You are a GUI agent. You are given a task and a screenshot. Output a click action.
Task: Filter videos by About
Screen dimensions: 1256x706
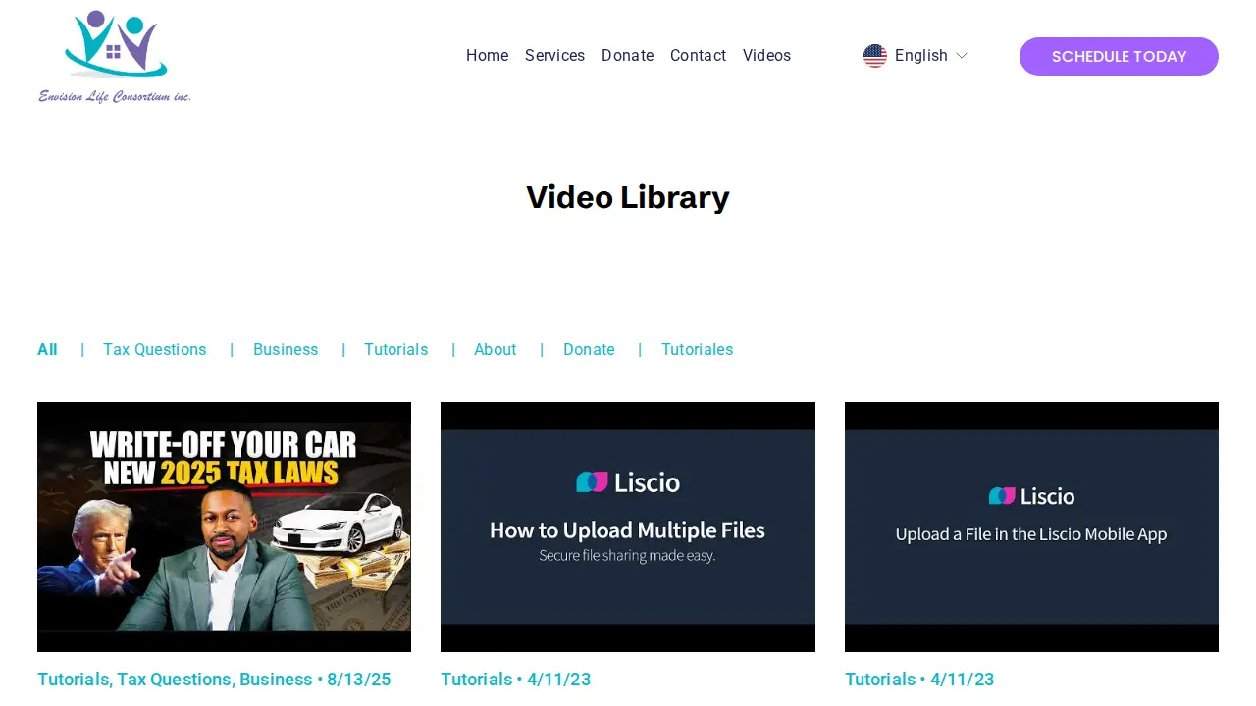click(496, 350)
